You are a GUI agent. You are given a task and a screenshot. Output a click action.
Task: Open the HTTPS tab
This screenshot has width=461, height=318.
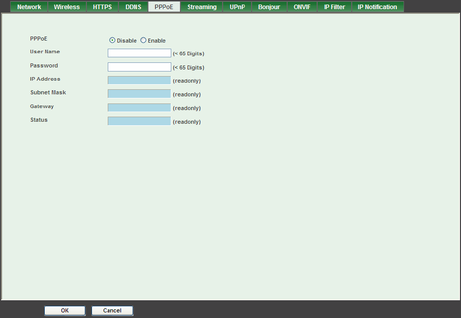[x=102, y=7]
